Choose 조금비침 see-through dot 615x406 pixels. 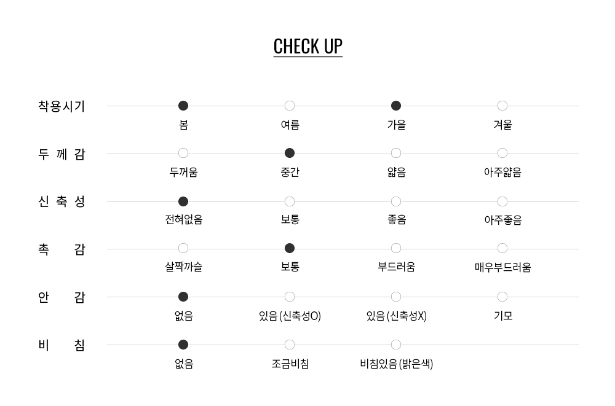click(x=290, y=345)
